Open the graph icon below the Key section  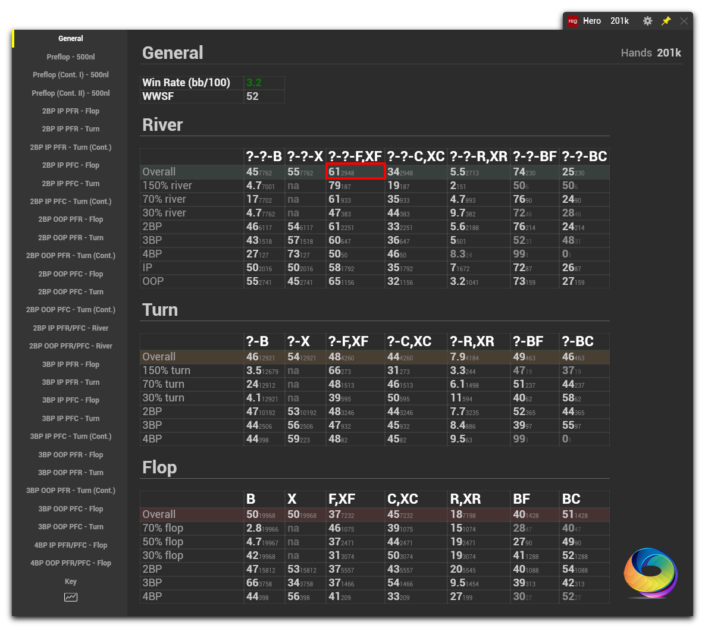coord(70,597)
